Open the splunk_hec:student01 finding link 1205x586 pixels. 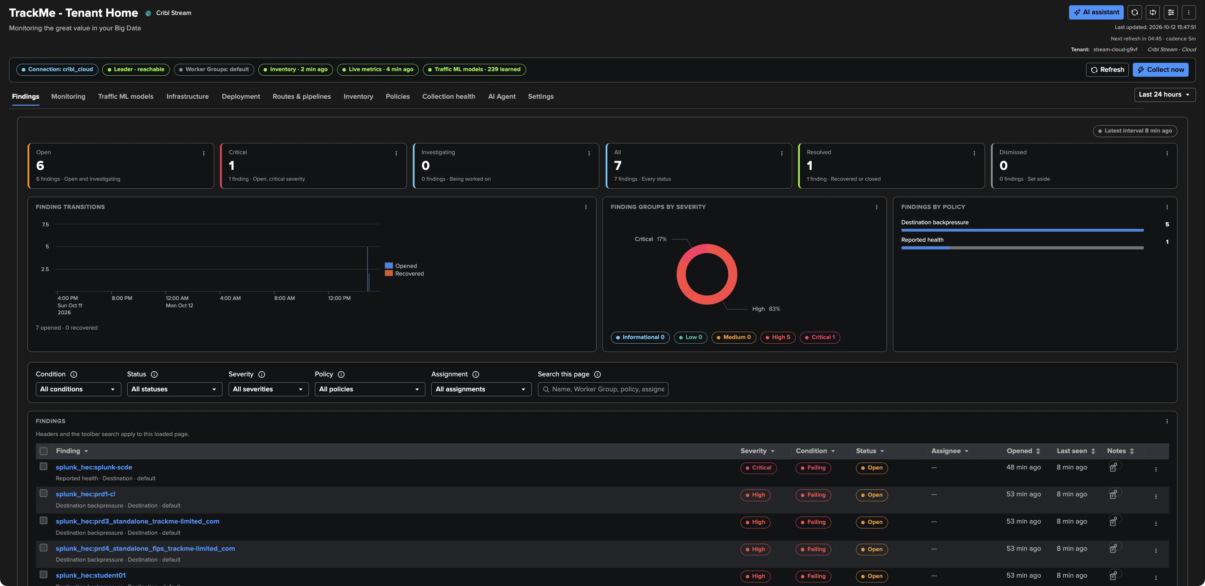point(91,575)
